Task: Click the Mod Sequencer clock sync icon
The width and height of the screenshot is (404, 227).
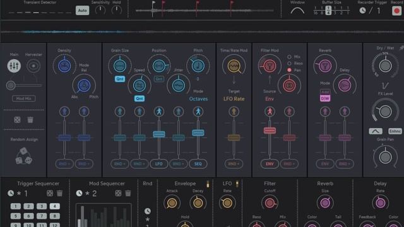Action: 79,193
